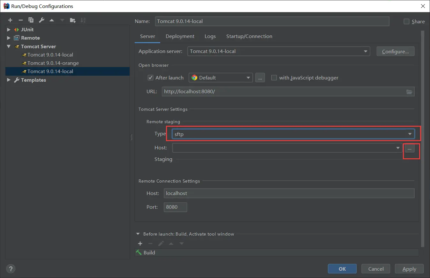This screenshot has width=430, height=278.
Task: Switch to the Startup/Connection tab
Action: (249, 36)
